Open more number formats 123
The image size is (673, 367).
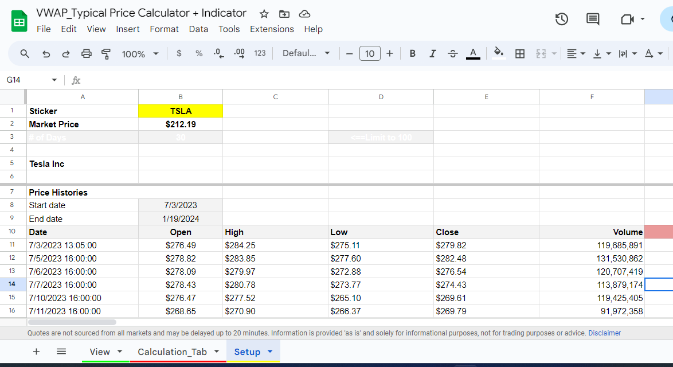tap(260, 53)
